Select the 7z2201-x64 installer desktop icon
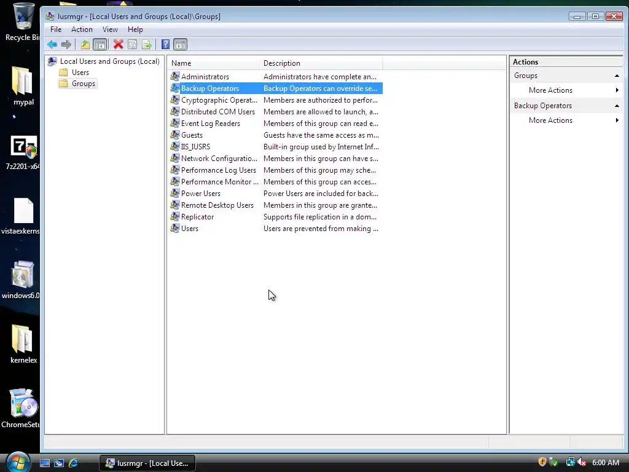Viewport: 629px width, 472px height. 23,152
